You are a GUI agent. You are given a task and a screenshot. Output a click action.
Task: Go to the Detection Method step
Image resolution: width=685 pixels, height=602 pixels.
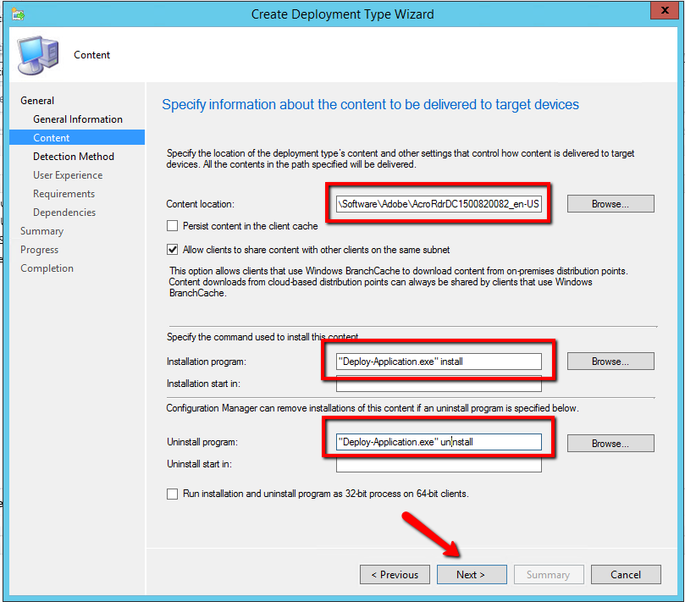[74, 157]
